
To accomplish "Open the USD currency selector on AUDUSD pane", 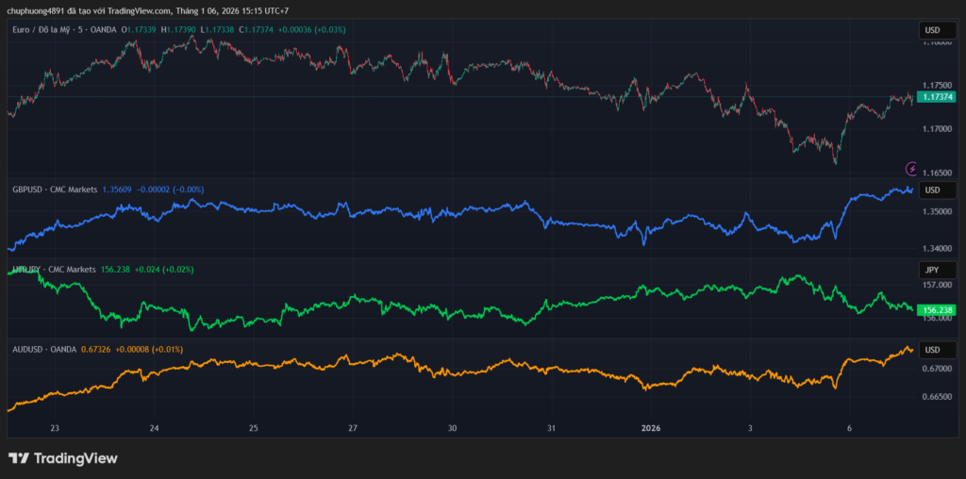I will 932,350.
